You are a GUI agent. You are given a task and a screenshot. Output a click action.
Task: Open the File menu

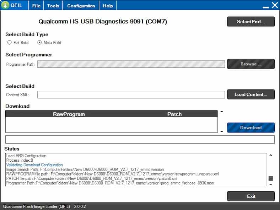[36, 6]
